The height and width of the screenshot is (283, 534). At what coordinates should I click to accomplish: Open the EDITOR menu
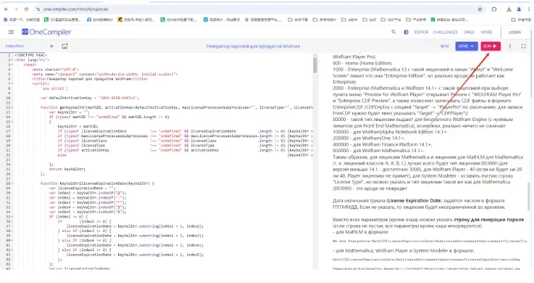pyautogui.click(x=422, y=32)
